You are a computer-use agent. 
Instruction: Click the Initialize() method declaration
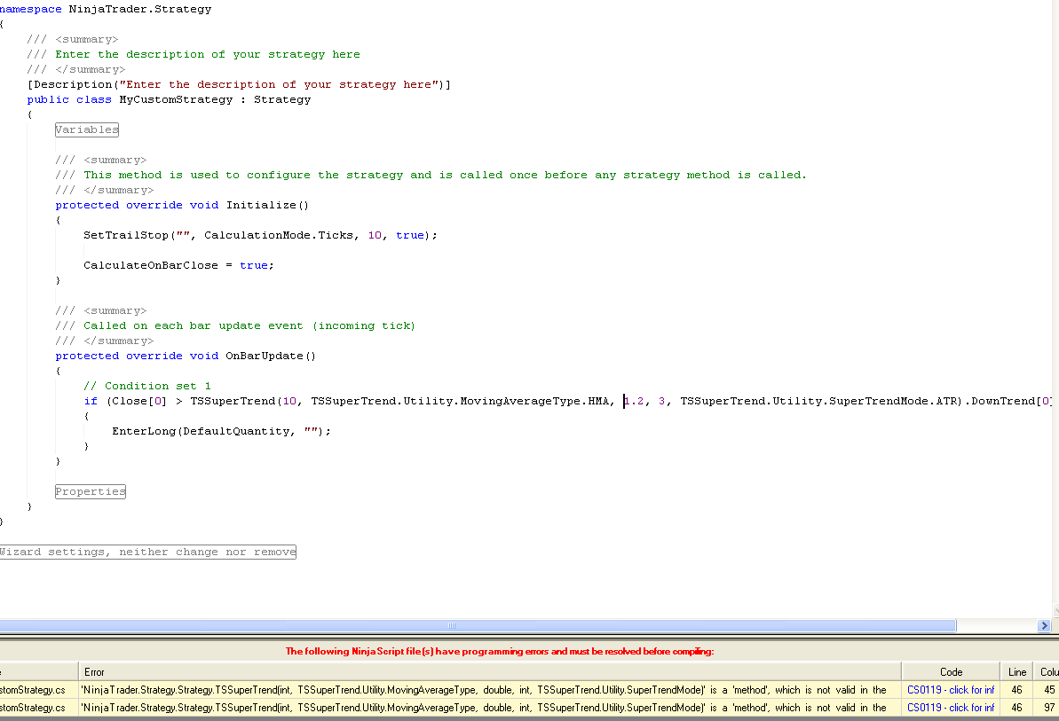[182, 205]
